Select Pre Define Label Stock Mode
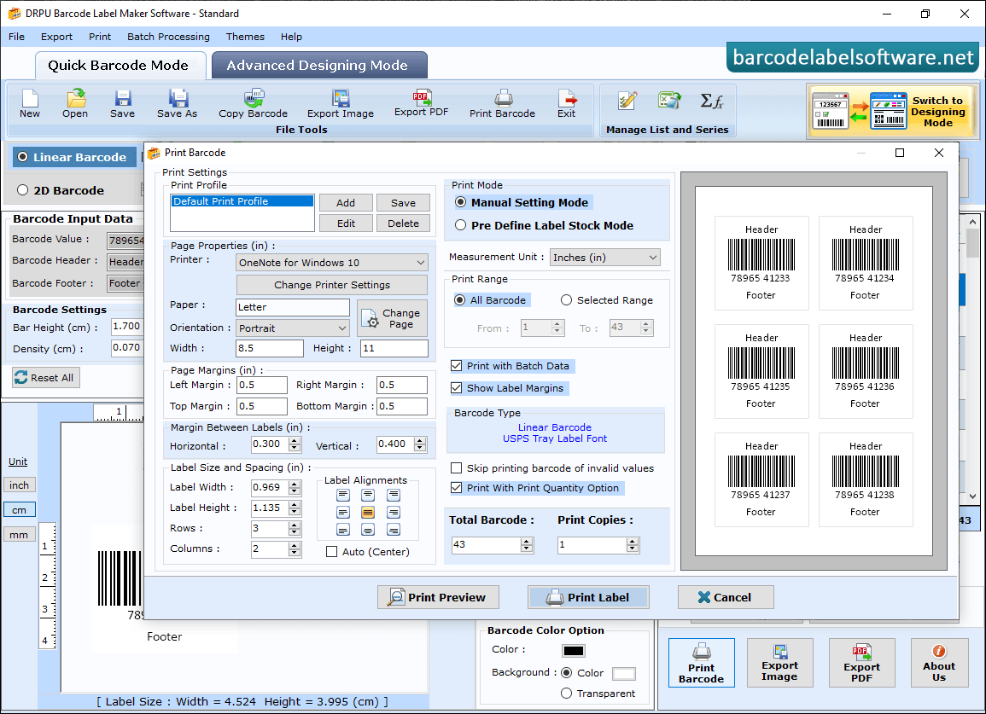 click(x=461, y=225)
